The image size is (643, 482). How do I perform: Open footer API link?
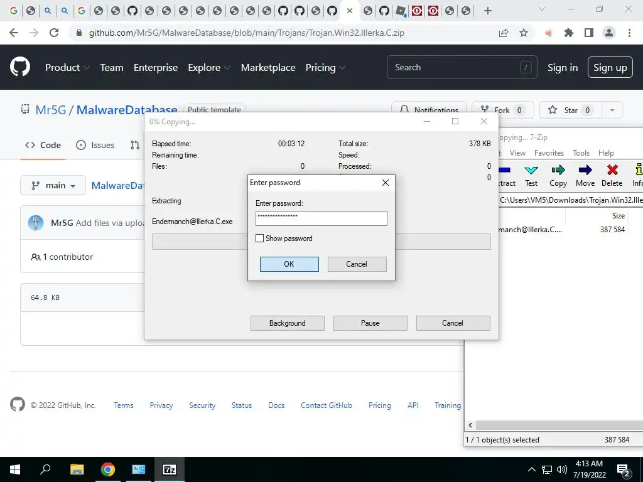413,405
